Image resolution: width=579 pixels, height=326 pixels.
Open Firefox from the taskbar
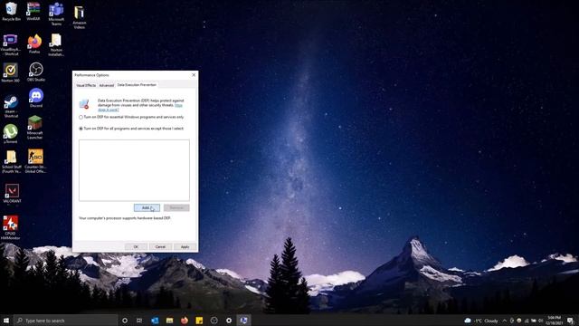185,321
